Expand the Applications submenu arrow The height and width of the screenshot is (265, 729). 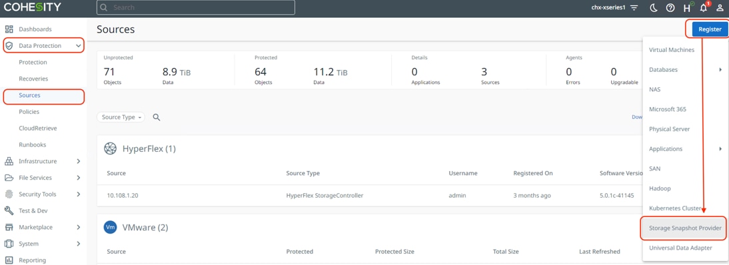coord(720,148)
